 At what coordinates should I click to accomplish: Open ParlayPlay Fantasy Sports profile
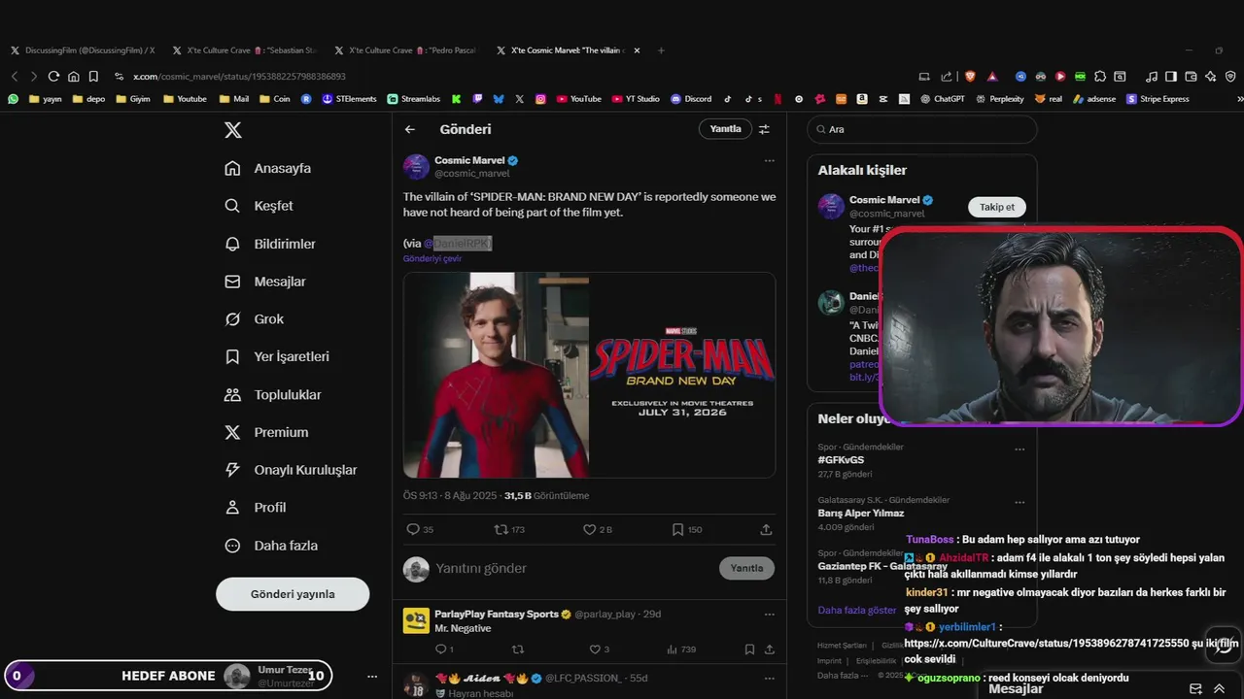[x=497, y=614]
